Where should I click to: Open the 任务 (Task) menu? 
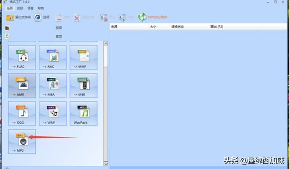(10, 8)
